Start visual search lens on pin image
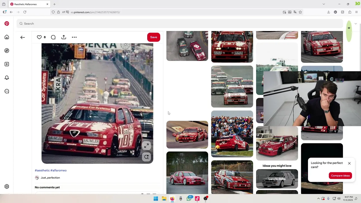 pos(146,157)
